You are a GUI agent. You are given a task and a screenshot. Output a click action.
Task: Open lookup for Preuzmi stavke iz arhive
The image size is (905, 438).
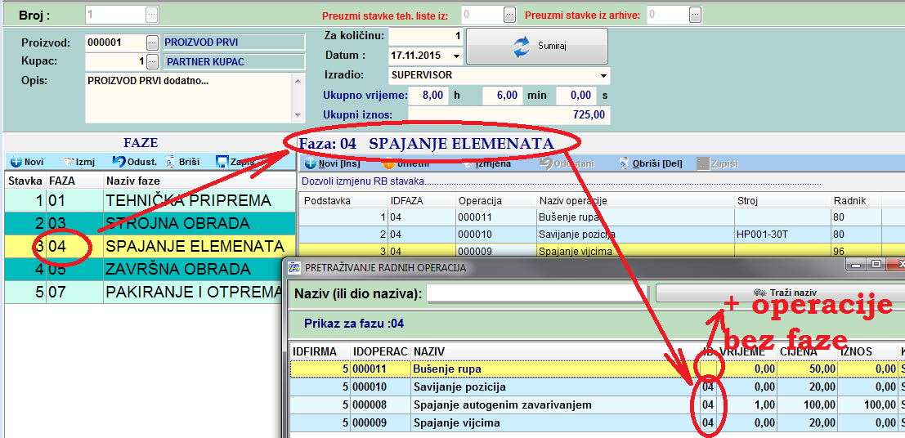[696, 15]
